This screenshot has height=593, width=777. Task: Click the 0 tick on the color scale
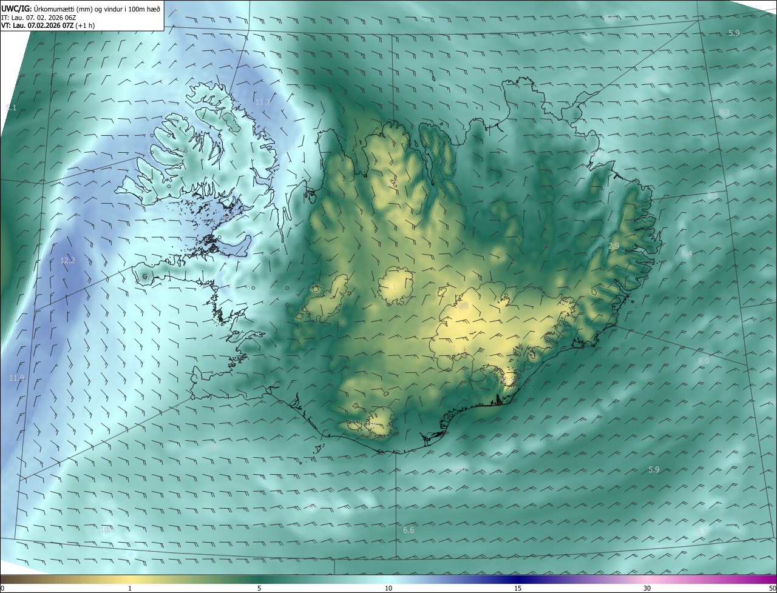2,588
